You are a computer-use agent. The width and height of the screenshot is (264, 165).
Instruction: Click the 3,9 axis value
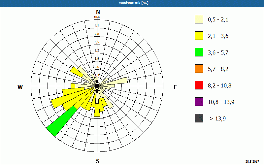(x=97, y=59)
